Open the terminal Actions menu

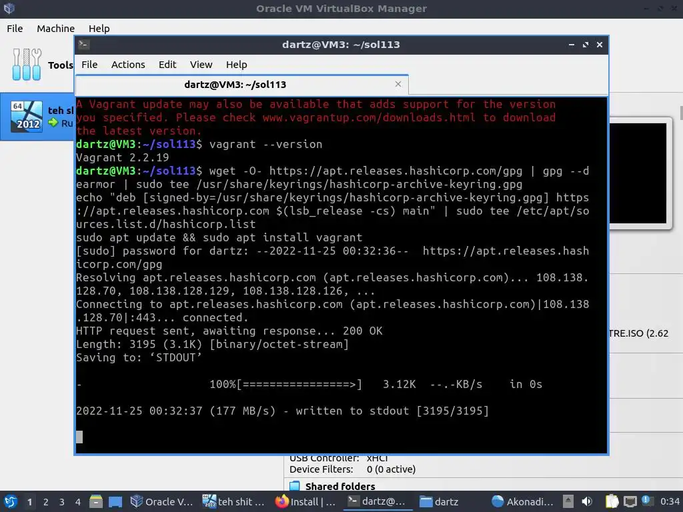[x=128, y=65]
